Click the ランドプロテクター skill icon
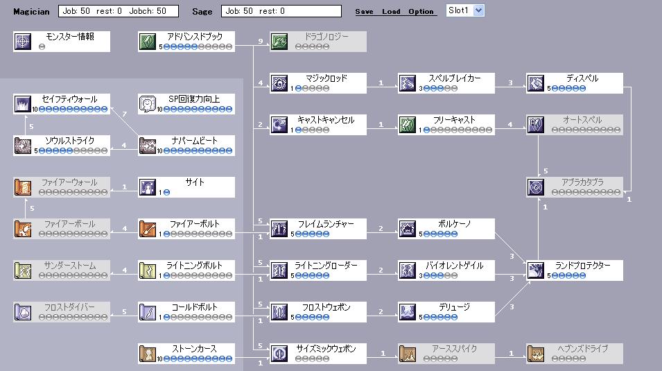Image resolution: width=662 pixels, height=371 pixels. point(536,270)
